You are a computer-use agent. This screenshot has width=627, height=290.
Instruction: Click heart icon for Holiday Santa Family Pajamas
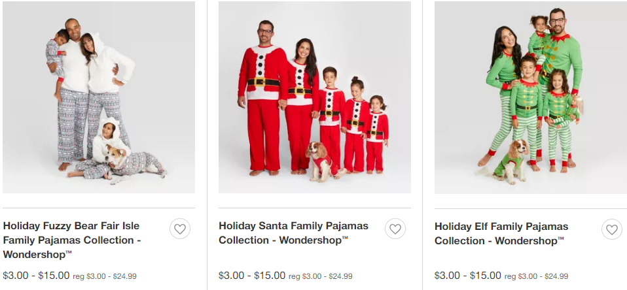coord(395,229)
